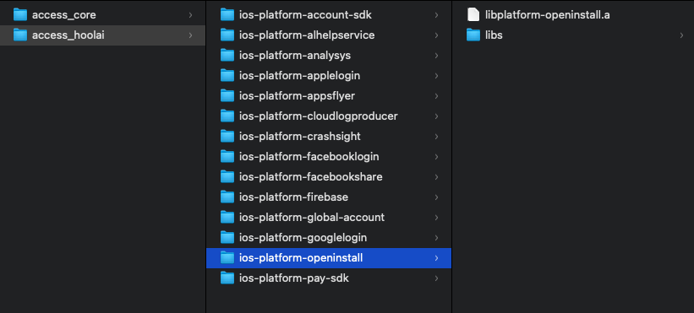Click the chevron beside access_hoolai

(190, 35)
